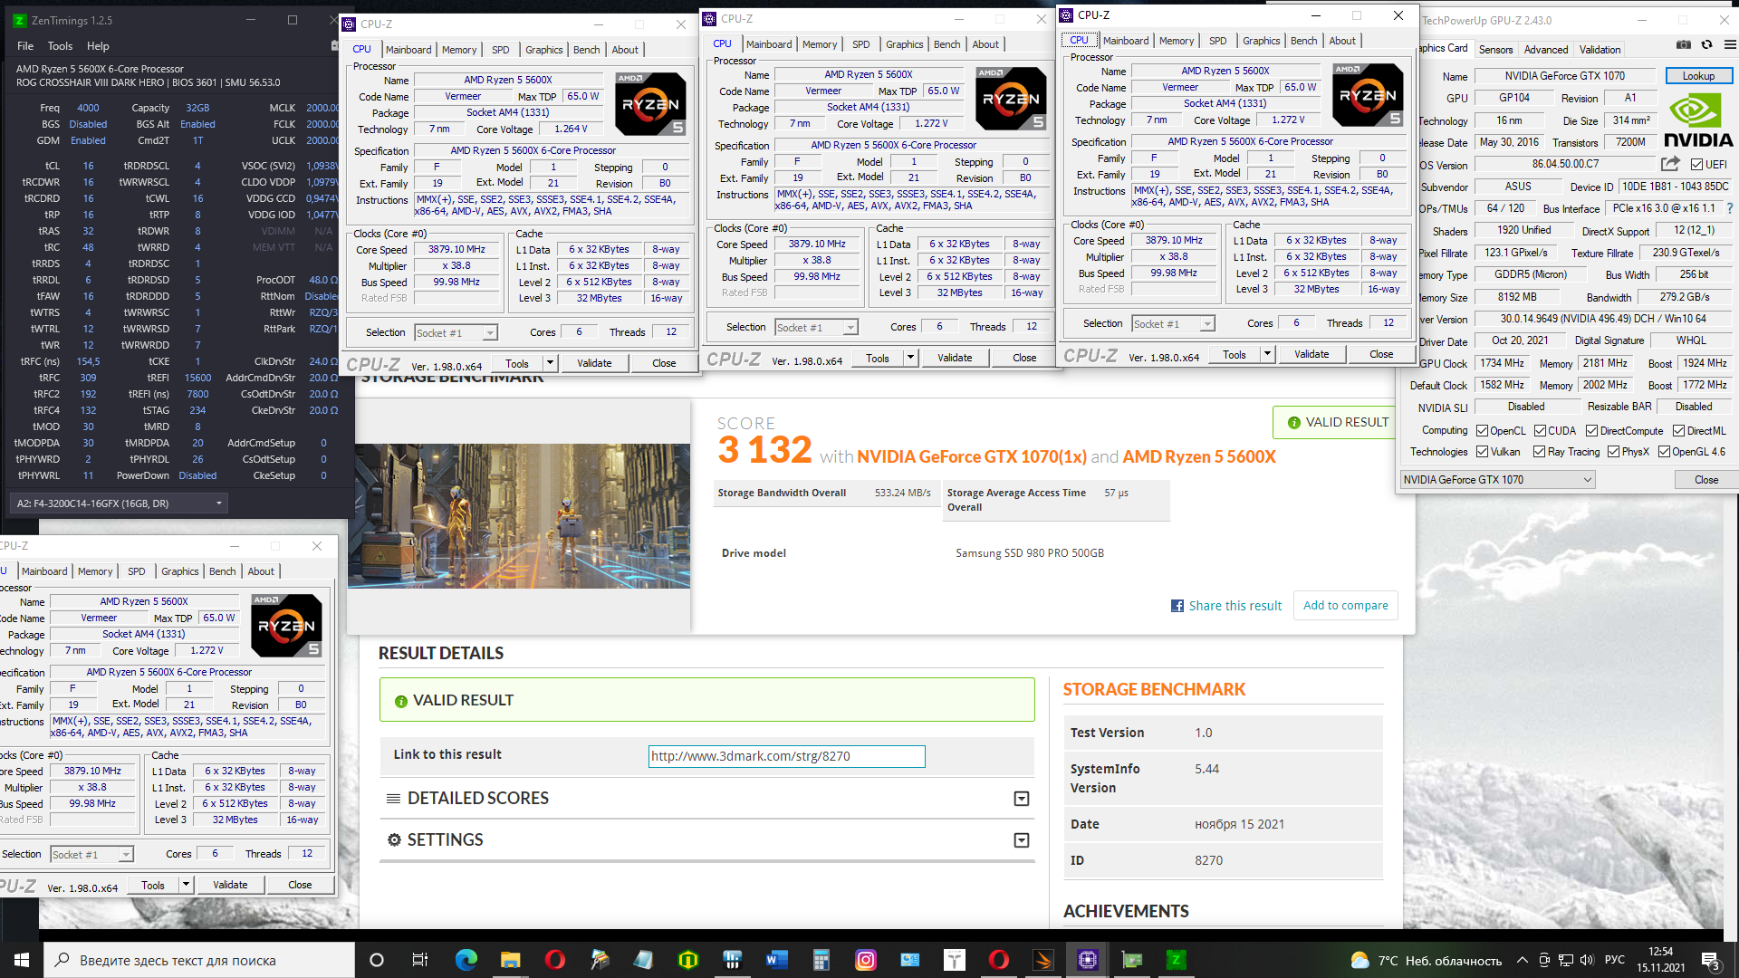Image resolution: width=1739 pixels, height=978 pixels.
Task: Click Validate in top-right CPU-Z
Action: pyautogui.click(x=1311, y=354)
